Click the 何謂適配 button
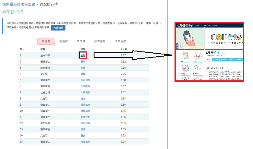Screen dimensions: 253x149 [58, 28]
